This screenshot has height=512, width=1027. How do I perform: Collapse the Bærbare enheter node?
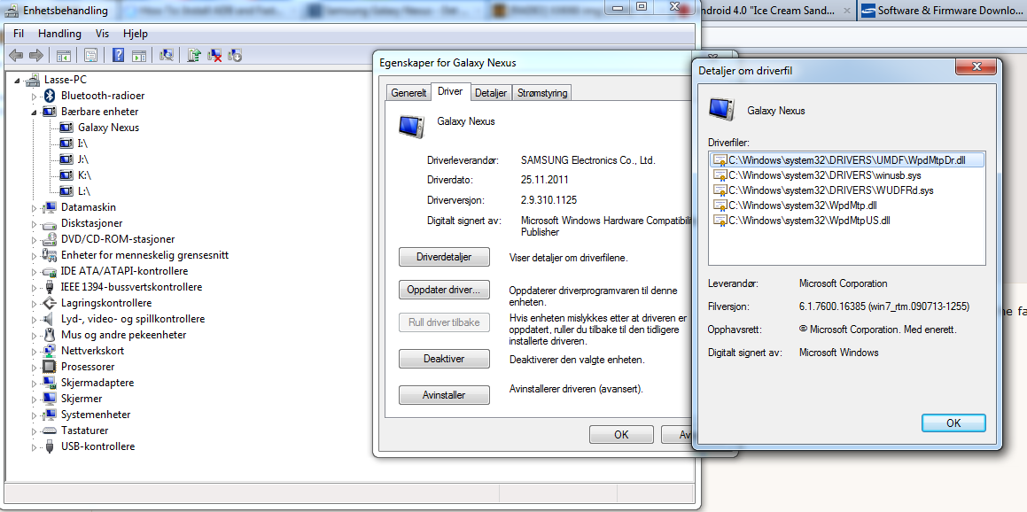coord(34,112)
